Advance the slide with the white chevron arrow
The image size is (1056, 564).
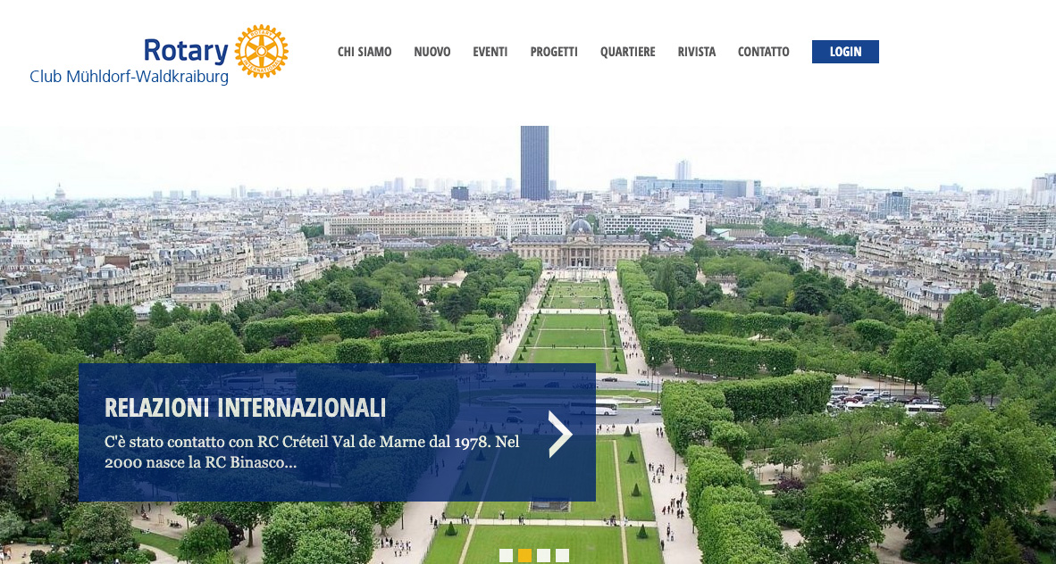coord(559,434)
